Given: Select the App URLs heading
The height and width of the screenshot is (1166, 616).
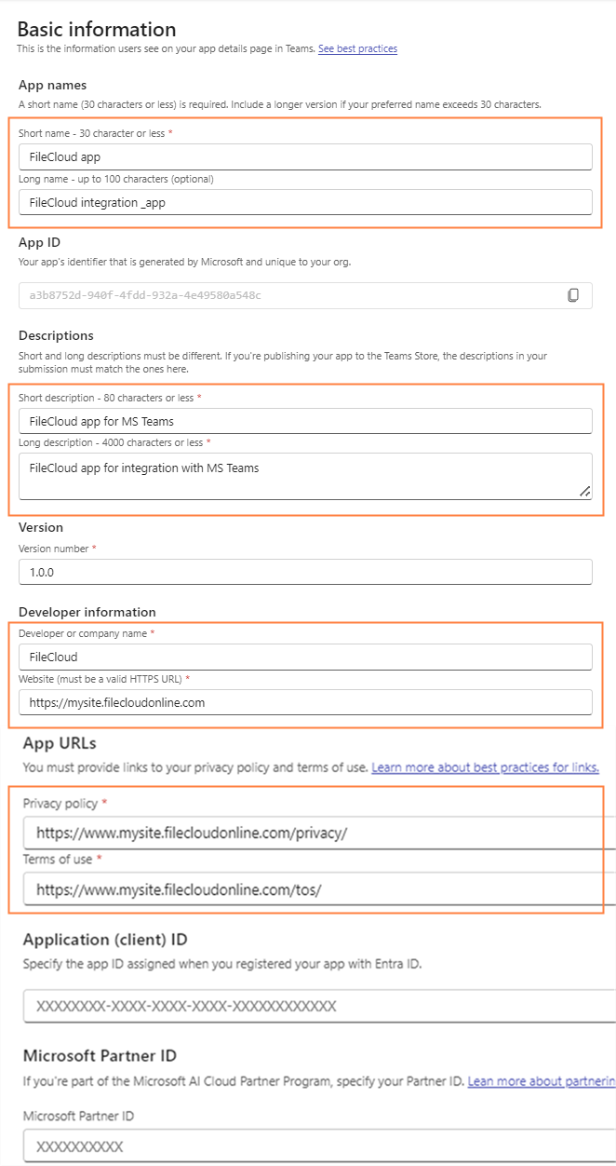Looking at the screenshot, I should click(60, 743).
